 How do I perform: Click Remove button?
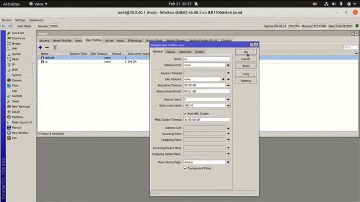(246, 81)
